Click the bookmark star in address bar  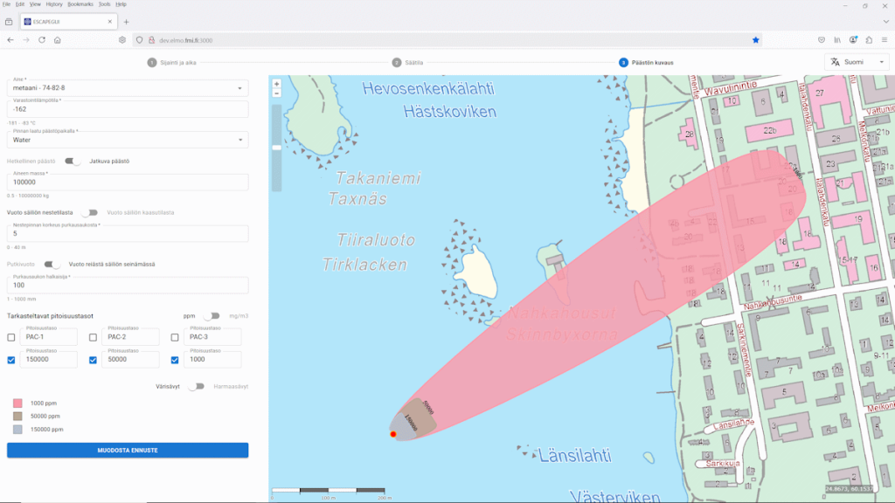pyautogui.click(x=756, y=39)
